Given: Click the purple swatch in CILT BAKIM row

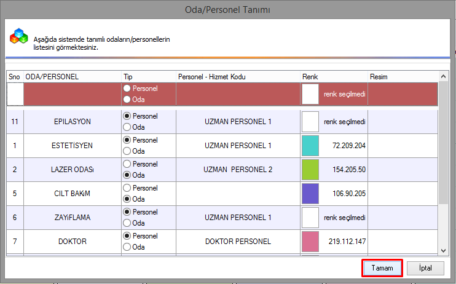Looking at the screenshot, I should tap(310, 194).
